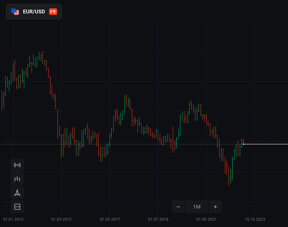Image resolution: width=288 pixels, height=227 pixels.
Task: Click the 01.01 2013 date label
Action: 13,219
